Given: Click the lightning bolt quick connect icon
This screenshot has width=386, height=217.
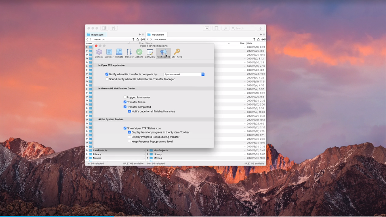Looking at the screenshot, I should tap(261, 28).
